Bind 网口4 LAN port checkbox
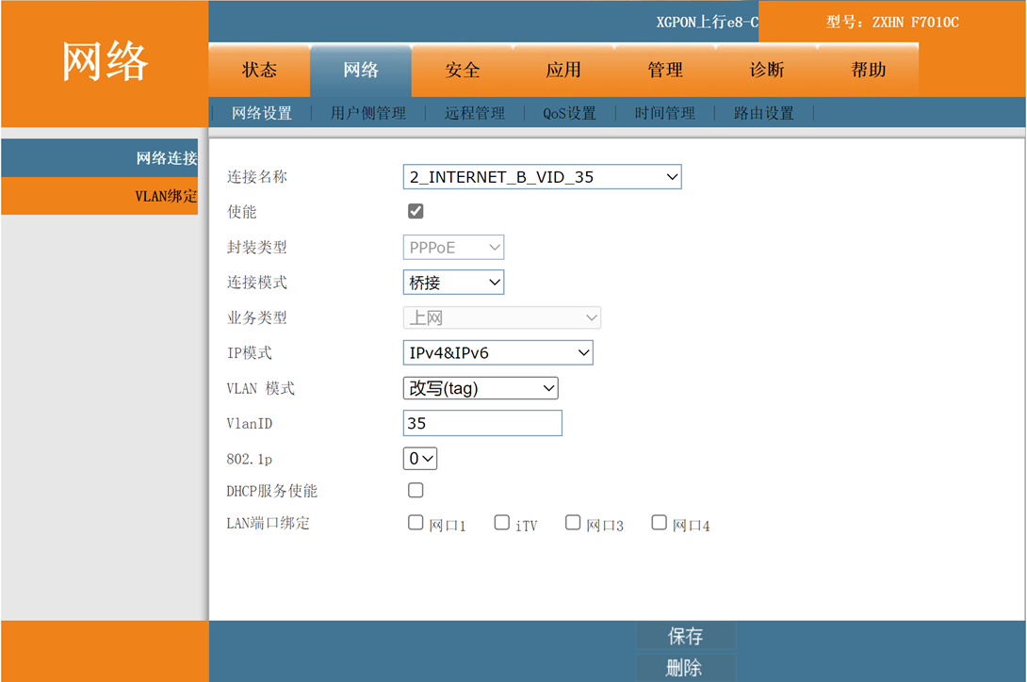 (660, 523)
